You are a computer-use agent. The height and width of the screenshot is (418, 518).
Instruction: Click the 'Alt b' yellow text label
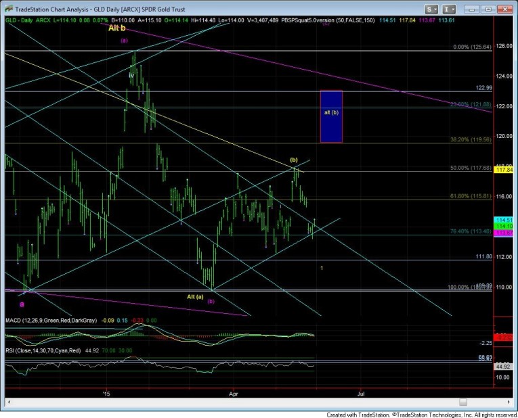(116, 28)
